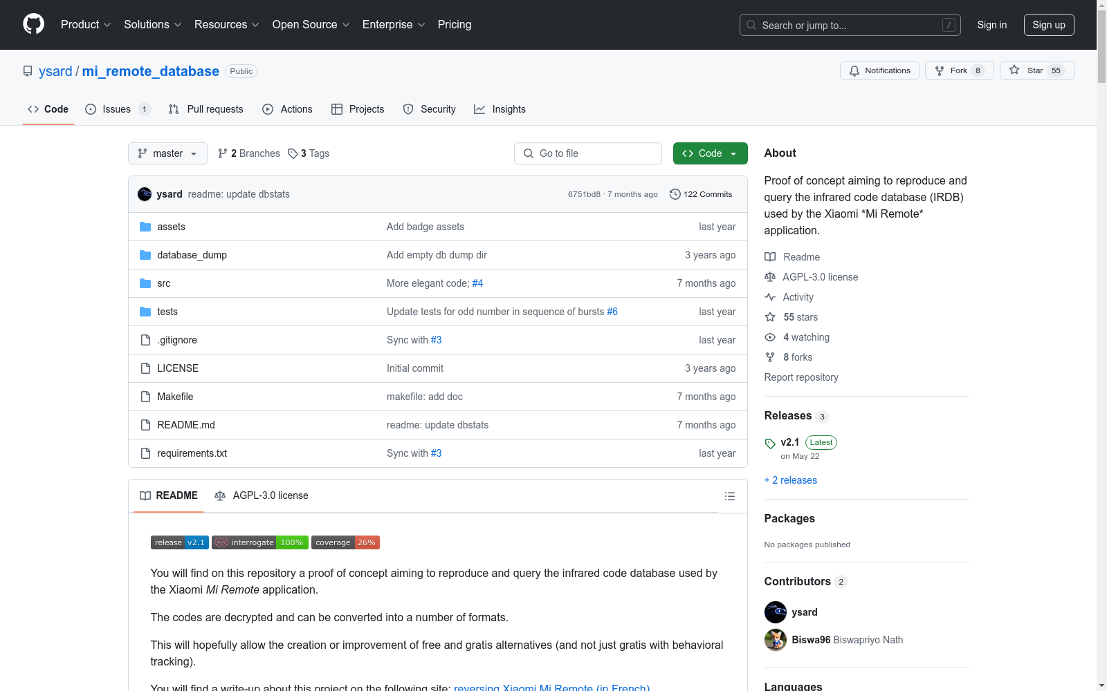Click the release v2.1 badge

click(180, 542)
